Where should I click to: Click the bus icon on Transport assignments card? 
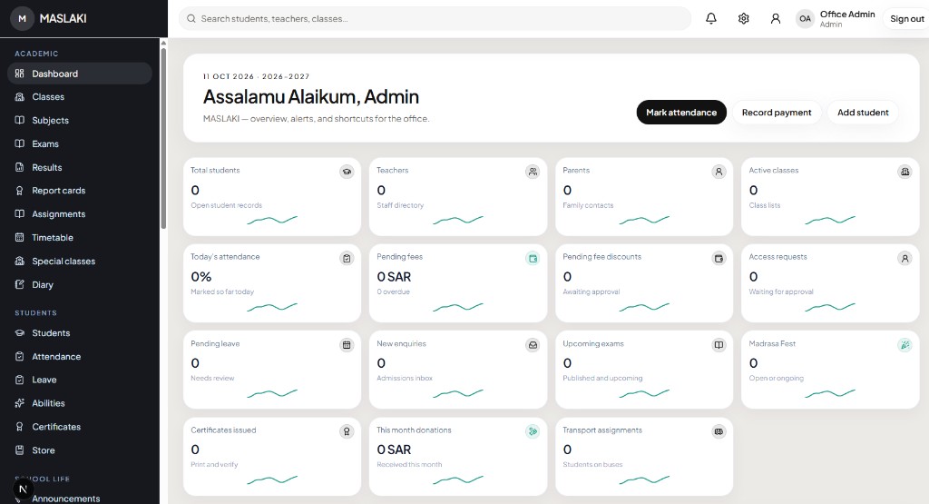pos(719,431)
